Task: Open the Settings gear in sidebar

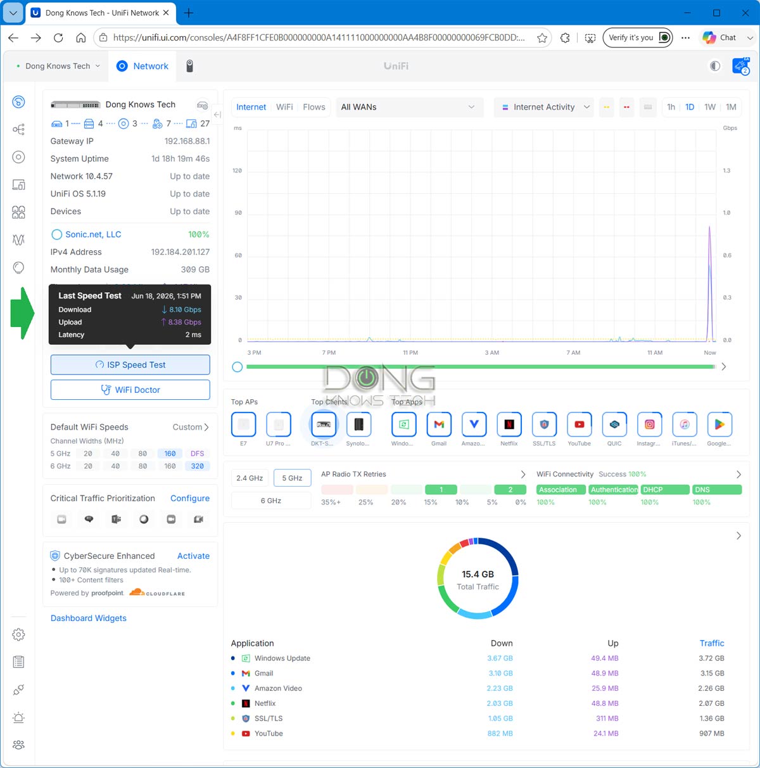Action: click(19, 634)
